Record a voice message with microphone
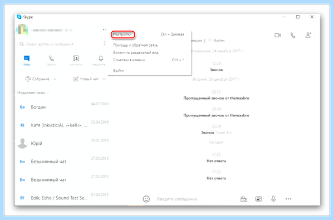The width and height of the screenshot is (334, 220). 273,199
